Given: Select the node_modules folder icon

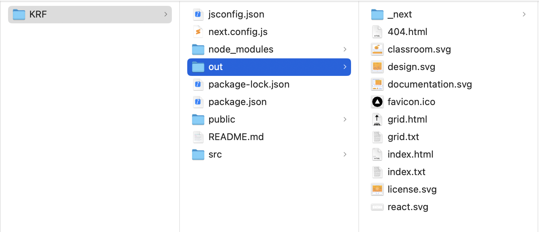Looking at the screenshot, I should click(198, 50).
